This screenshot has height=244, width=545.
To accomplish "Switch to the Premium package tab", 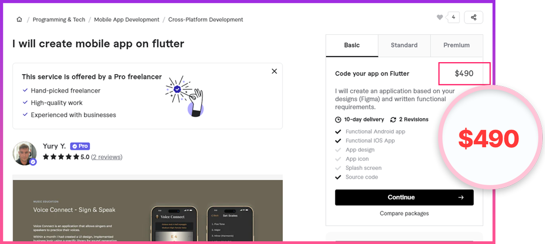I will [x=456, y=45].
